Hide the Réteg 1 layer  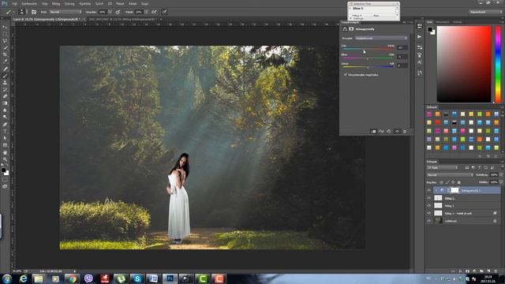[429, 205]
